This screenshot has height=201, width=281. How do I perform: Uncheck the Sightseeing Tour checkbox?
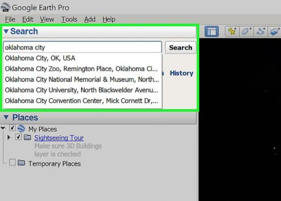point(18,137)
